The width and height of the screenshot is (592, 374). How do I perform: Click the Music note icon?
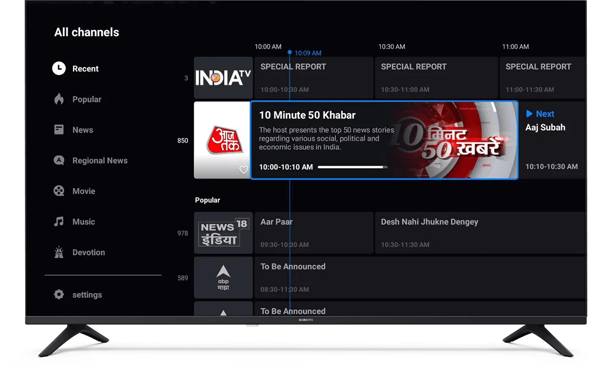pyautogui.click(x=59, y=221)
